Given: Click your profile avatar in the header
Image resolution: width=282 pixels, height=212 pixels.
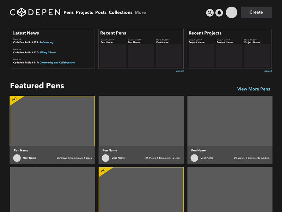Looking at the screenshot, I should 231,12.
